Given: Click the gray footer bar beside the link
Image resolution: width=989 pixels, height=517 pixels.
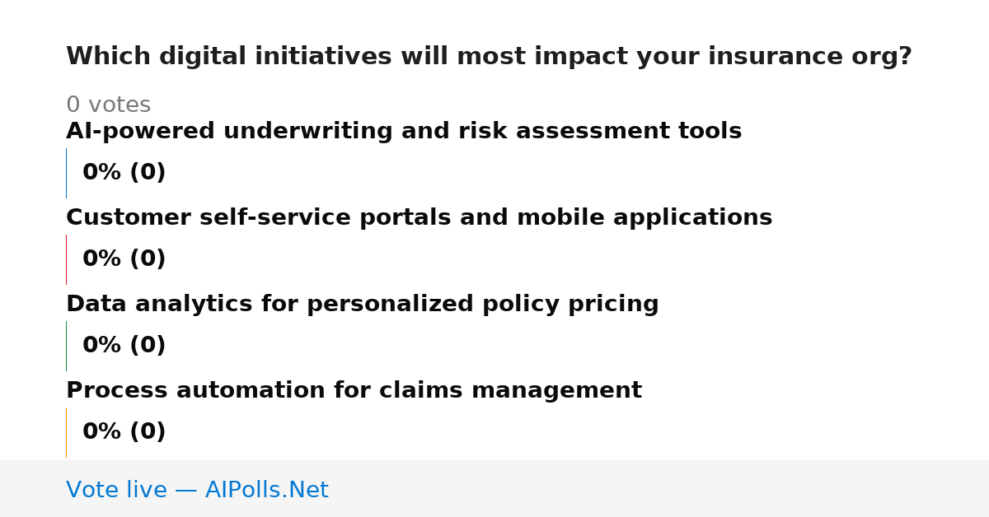Looking at the screenshot, I should click(x=659, y=488).
